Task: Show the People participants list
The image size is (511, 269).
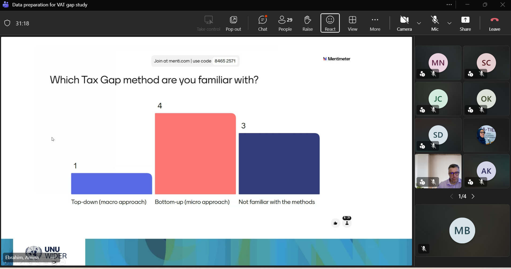Action: 285,23
